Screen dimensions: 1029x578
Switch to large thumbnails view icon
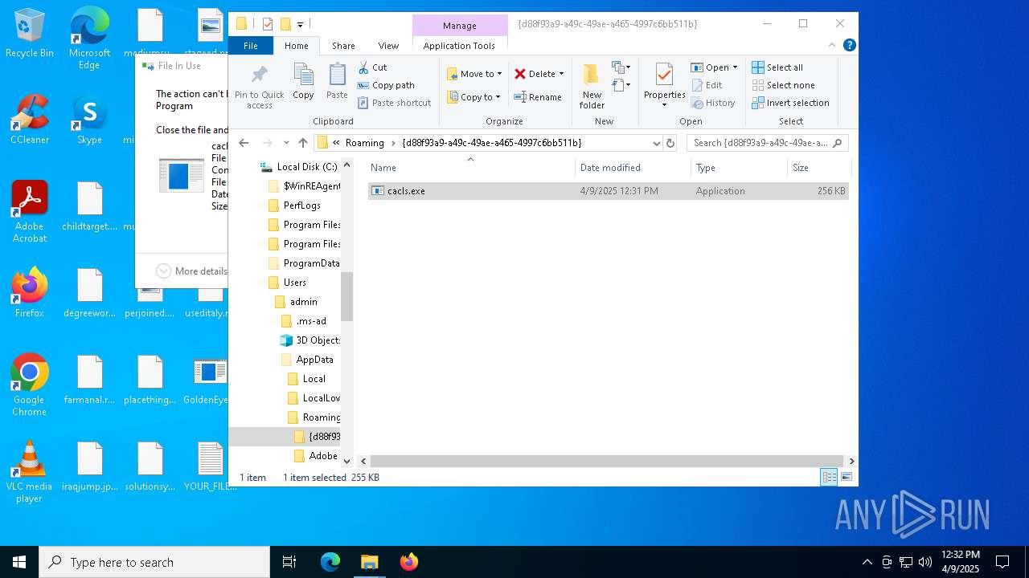click(846, 477)
